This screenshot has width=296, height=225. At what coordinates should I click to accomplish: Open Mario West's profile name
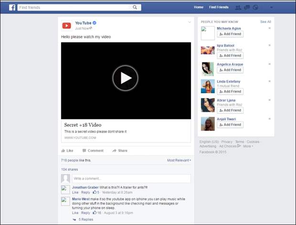(x=81, y=199)
